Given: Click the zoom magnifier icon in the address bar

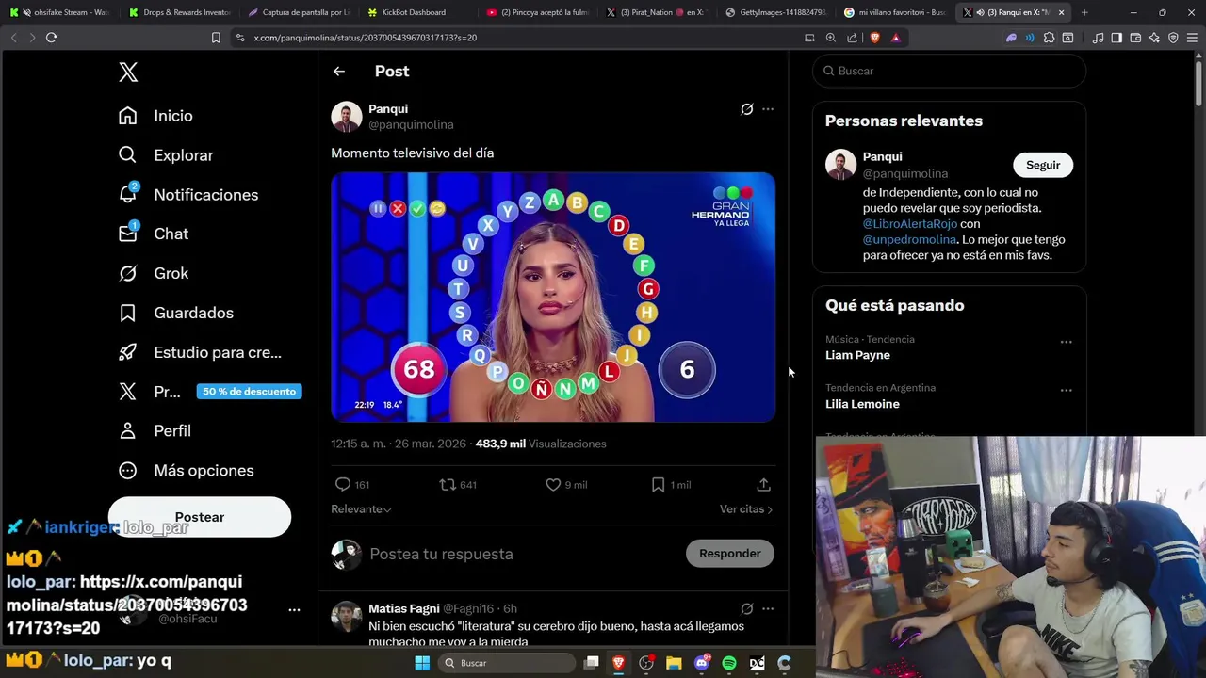Looking at the screenshot, I should pos(830,38).
